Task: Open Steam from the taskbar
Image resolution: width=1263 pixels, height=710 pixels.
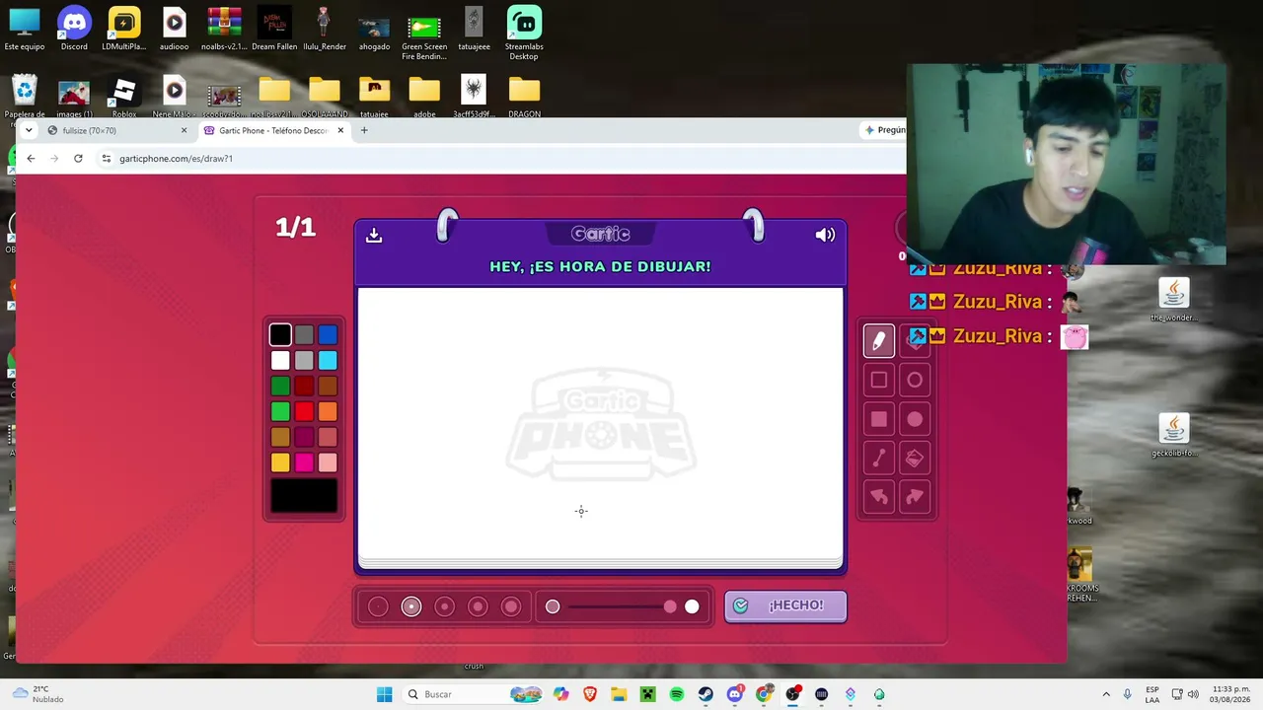Action: [x=706, y=694]
